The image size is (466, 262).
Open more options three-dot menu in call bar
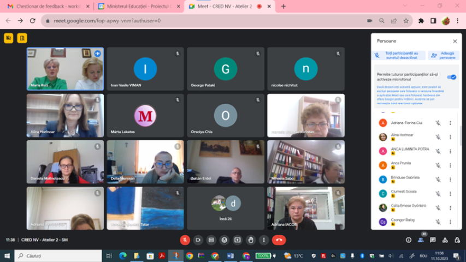click(x=264, y=240)
